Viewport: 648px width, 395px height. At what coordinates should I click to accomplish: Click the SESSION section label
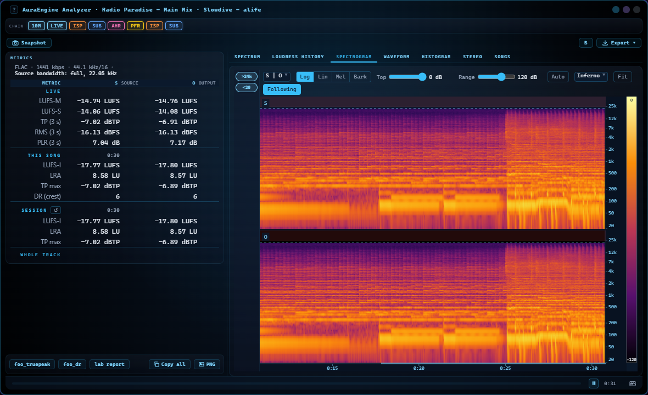tap(34, 211)
